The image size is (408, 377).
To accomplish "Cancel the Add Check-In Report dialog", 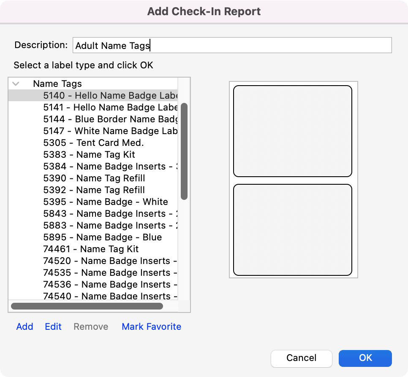I will 301,358.
